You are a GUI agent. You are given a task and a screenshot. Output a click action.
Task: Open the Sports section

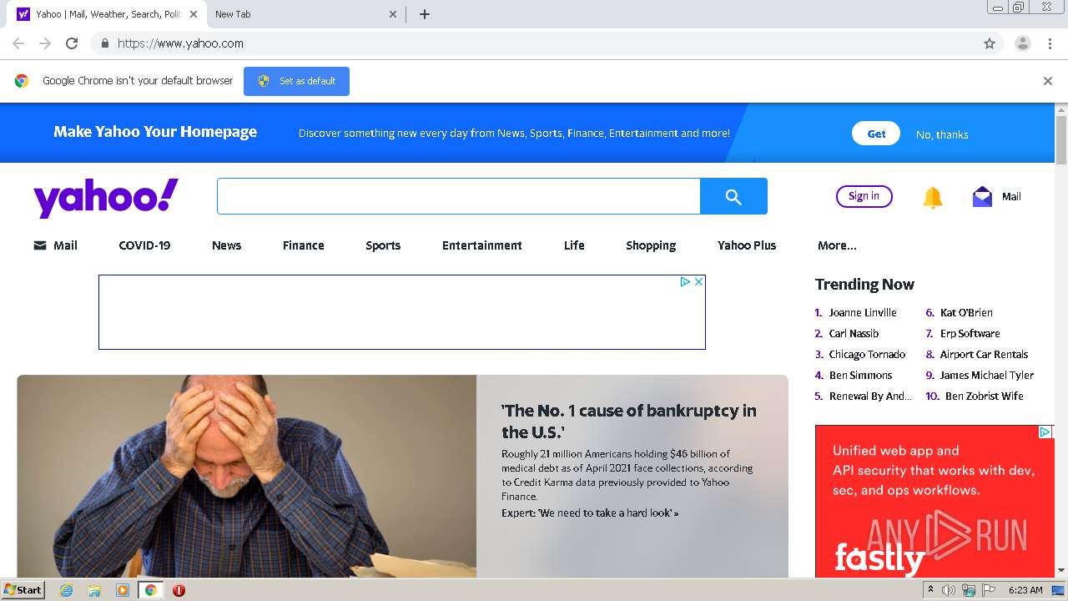(383, 245)
